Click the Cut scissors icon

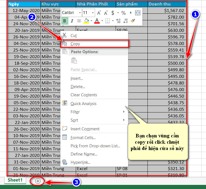tap(64, 35)
